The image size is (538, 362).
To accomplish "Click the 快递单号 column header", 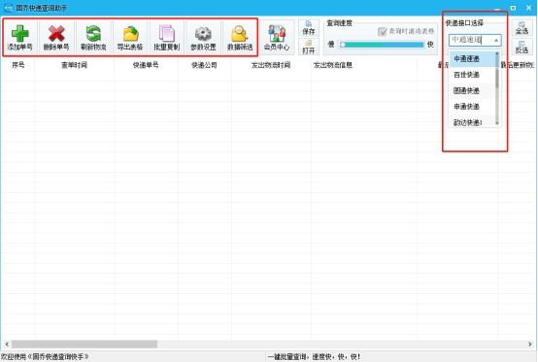I will pyautogui.click(x=146, y=65).
